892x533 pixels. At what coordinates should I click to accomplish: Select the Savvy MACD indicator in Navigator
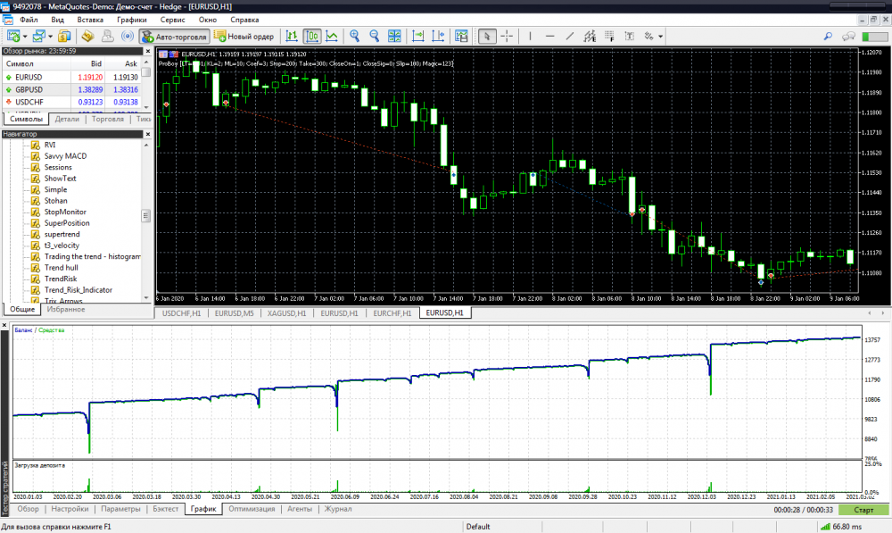(x=65, y=156)
